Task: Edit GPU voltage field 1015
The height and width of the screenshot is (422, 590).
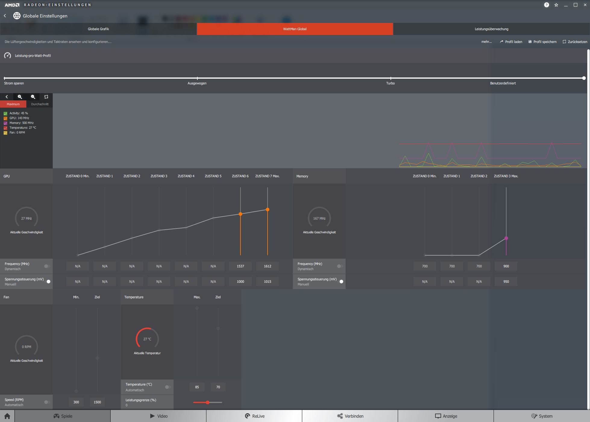Action: tap(268, 282)
